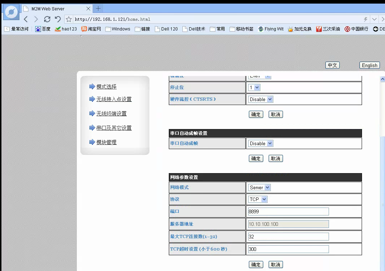Viewport: 385px width, 271px height.
Task: Reload the current page
Action: coord(47,19)
